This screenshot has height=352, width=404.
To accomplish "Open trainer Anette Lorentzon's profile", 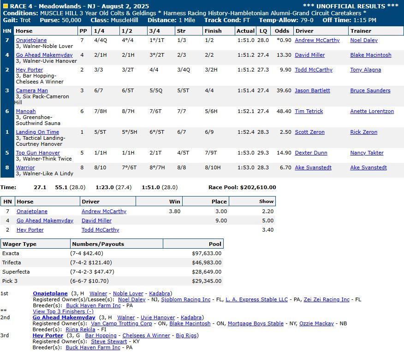I will pyautogui.click(x=372, y=111).
